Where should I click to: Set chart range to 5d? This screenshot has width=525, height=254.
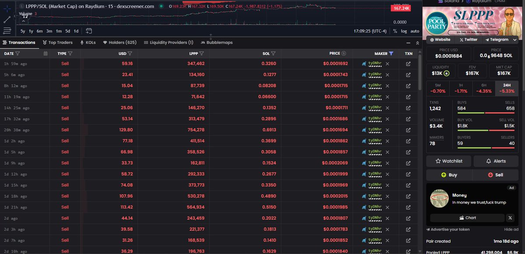(68, 31)
